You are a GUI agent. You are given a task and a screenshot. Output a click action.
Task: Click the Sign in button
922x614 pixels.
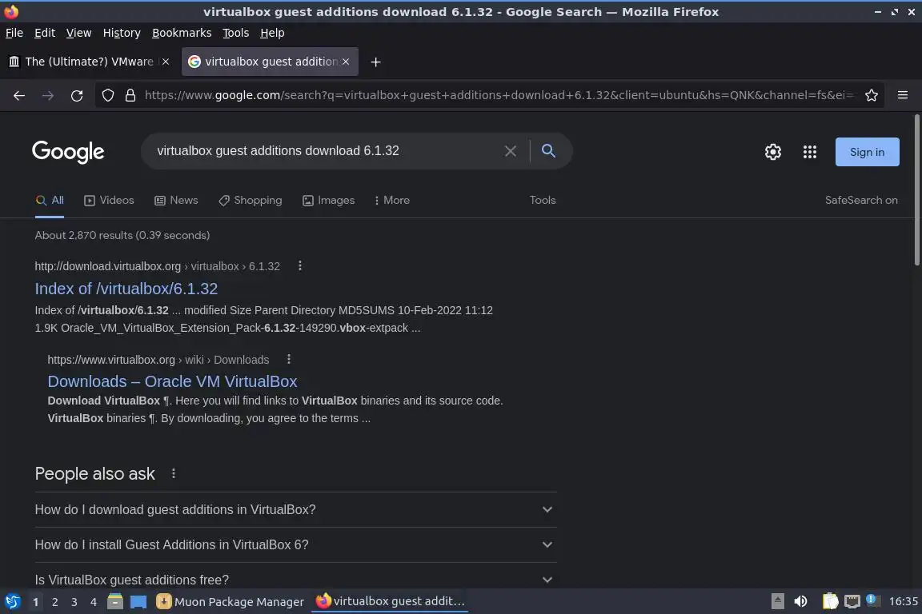868,152
